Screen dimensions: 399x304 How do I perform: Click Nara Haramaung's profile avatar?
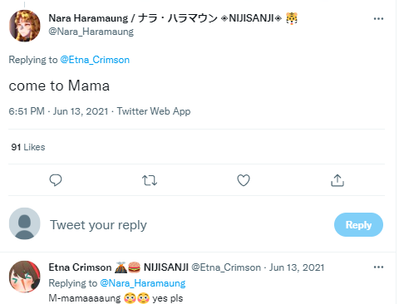coord(25,26)
